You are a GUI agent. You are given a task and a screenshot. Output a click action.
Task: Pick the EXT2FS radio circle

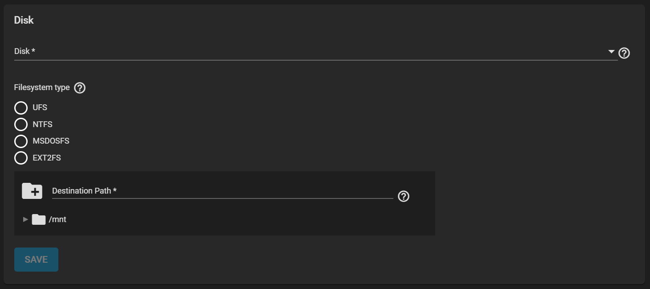point(21,158)
